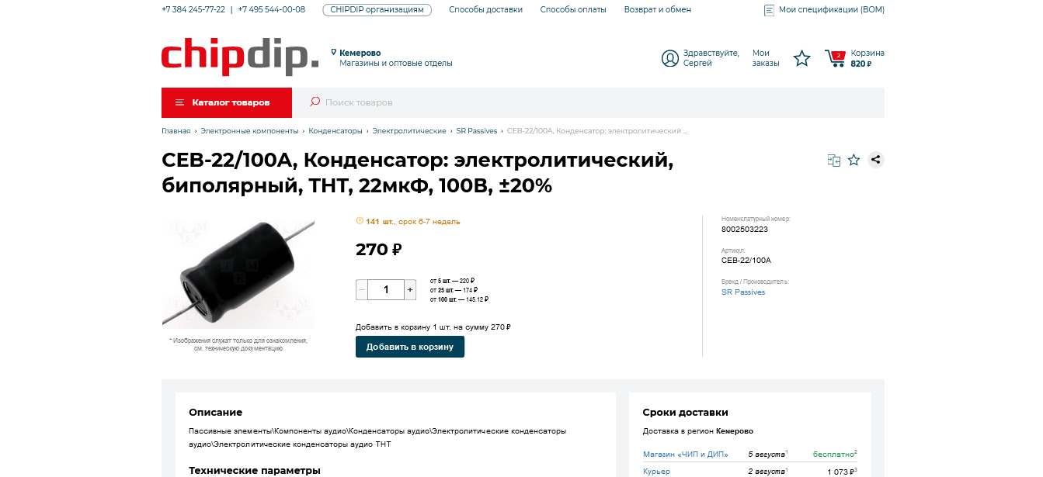Add item to cart with Добавить в корзину

(410, 347)
